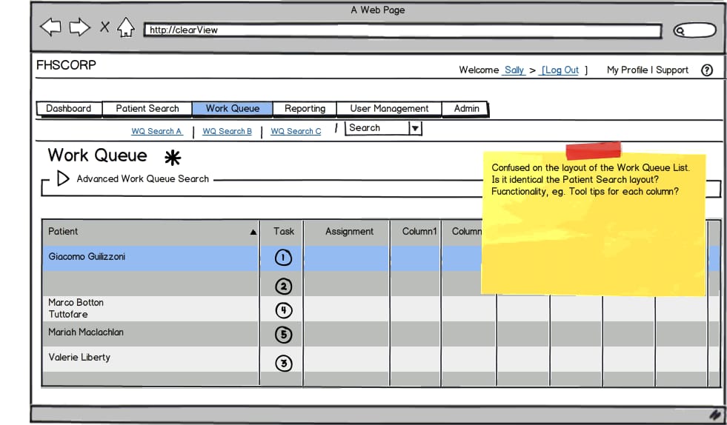
Task: Click task circle number 3
Action: (284, 364)
